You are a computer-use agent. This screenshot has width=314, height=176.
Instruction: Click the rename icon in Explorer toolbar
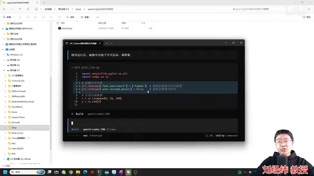point(44,17)
